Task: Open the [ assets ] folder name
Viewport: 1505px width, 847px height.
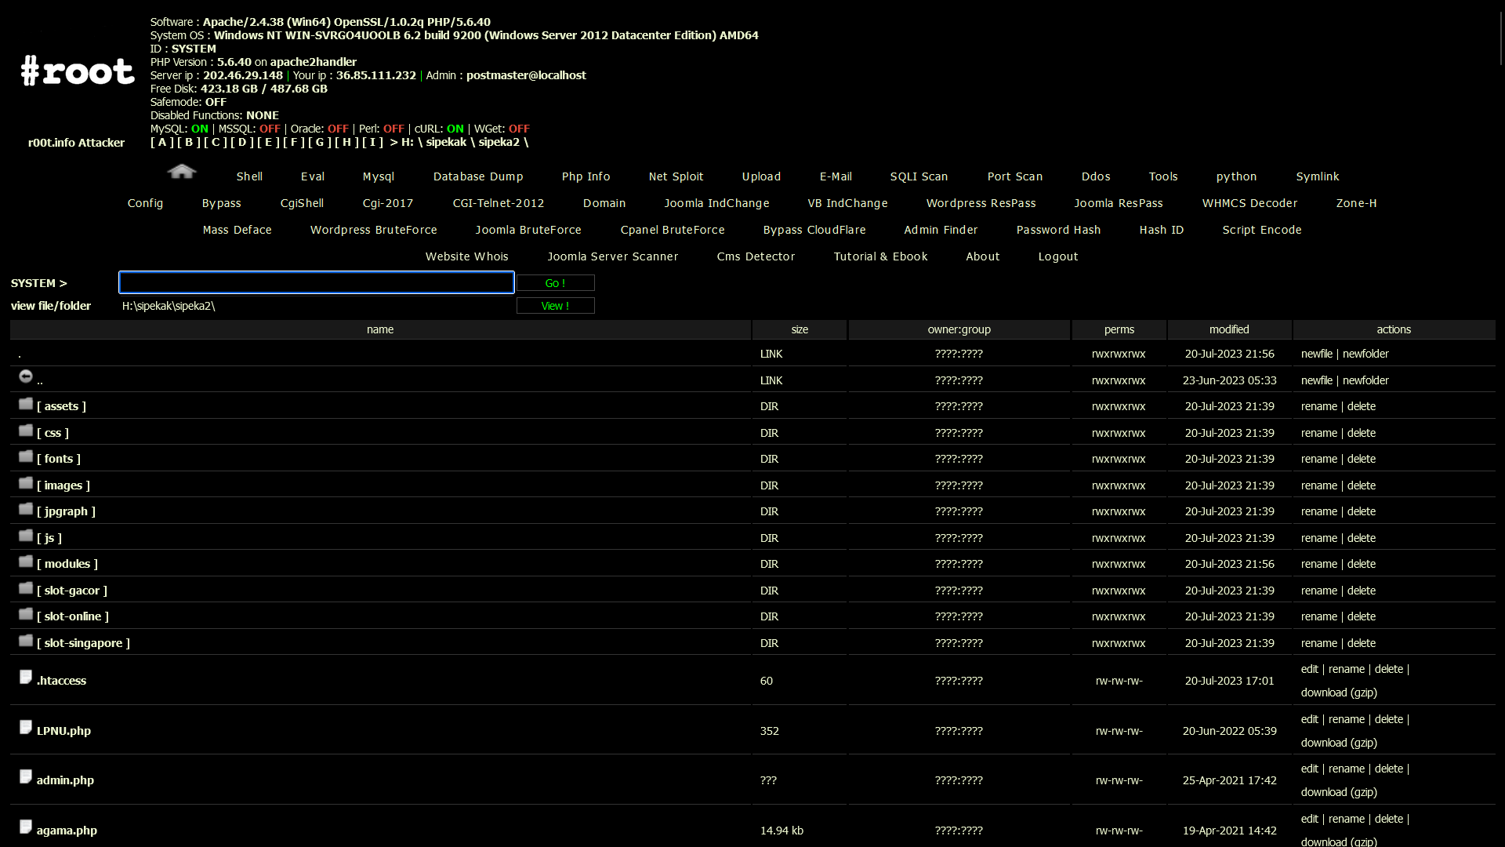Action: click(x=61, y=406)
